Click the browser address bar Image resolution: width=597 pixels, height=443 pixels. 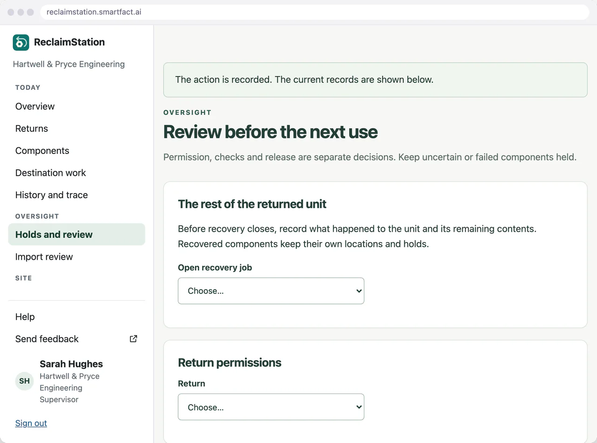[315, 12]
